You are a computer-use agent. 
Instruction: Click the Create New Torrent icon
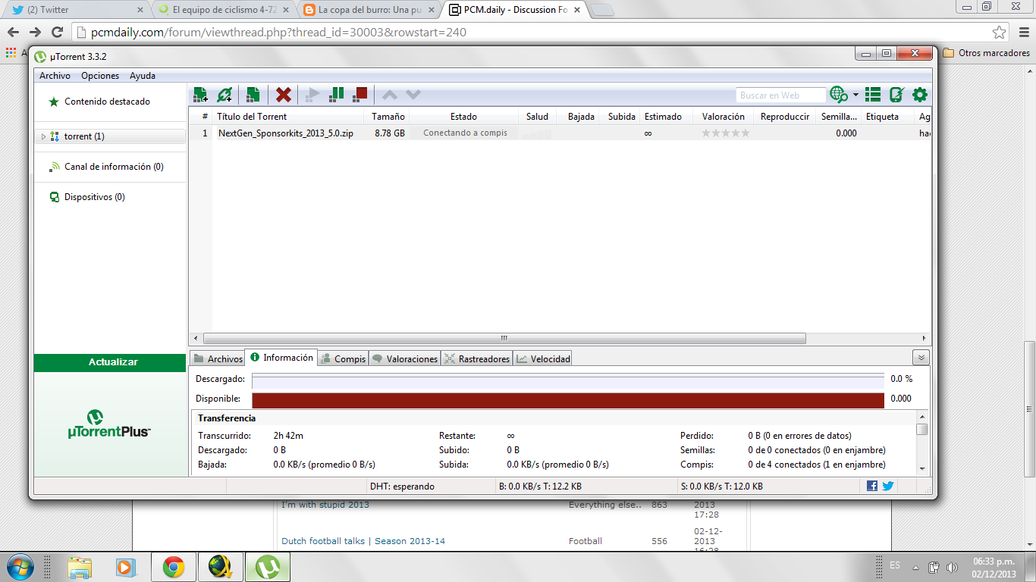[x=253, y=95]
